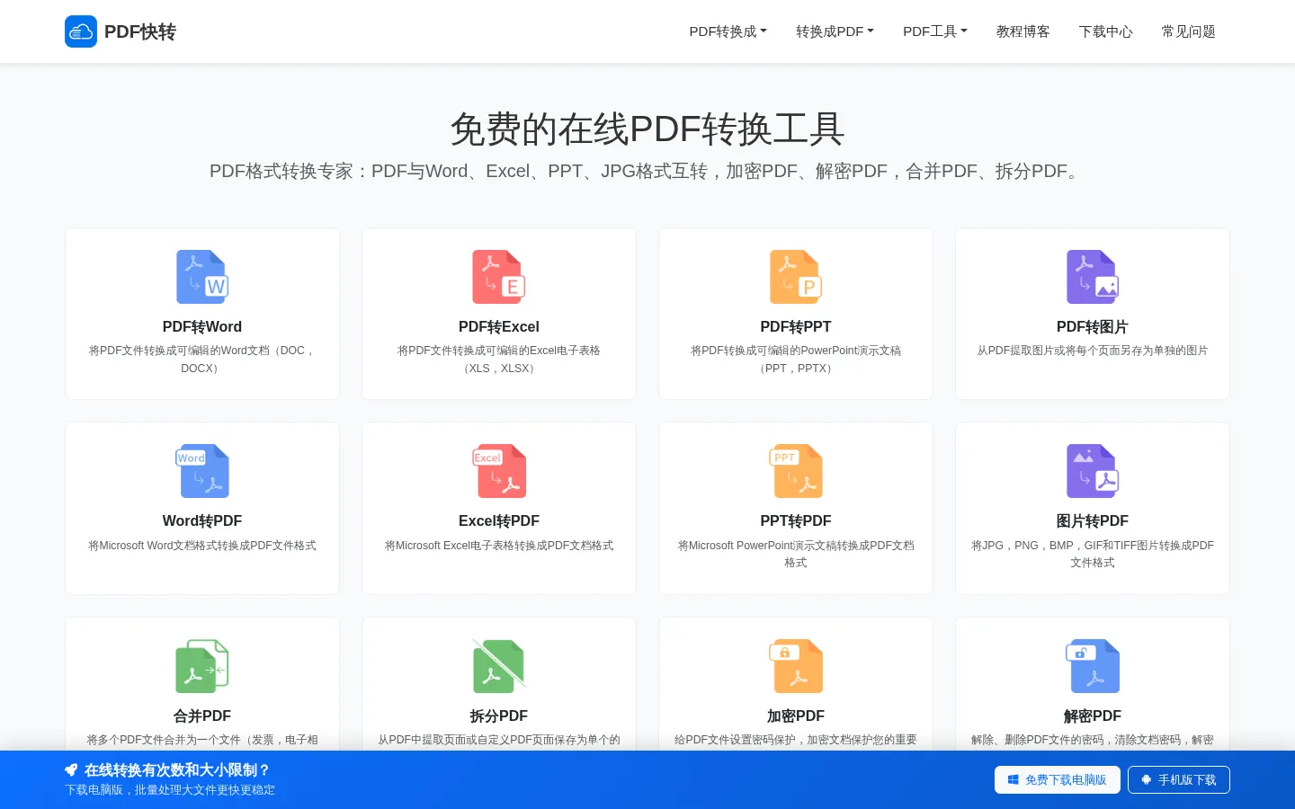Choose the 加密PDF lock icon
The width and height of the screenshot is (1295, 809).
tap(796, 666)
